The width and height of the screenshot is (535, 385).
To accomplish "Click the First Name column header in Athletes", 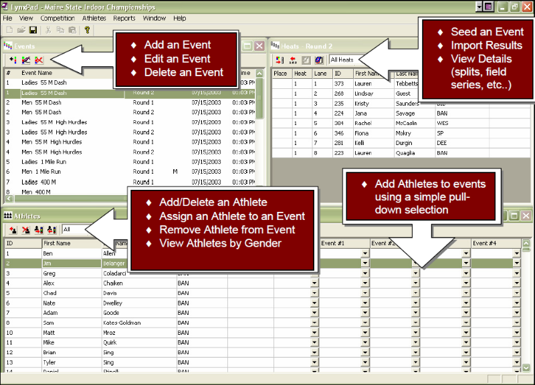I will tap(57, 243).
